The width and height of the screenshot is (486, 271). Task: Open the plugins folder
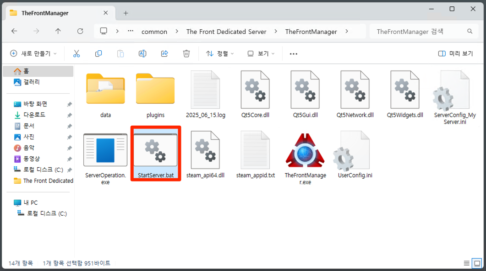click(x=155, y=94)
